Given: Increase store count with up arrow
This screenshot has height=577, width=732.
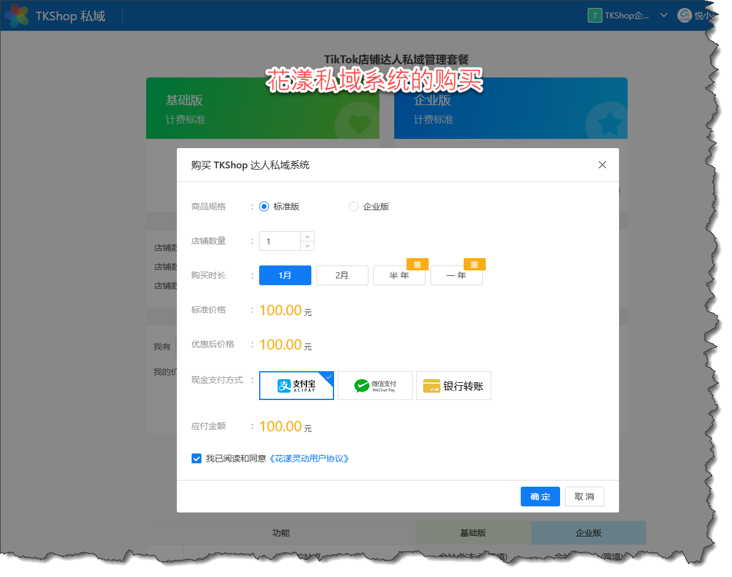Looking at the screenshot, I should (x=307, y=237).
